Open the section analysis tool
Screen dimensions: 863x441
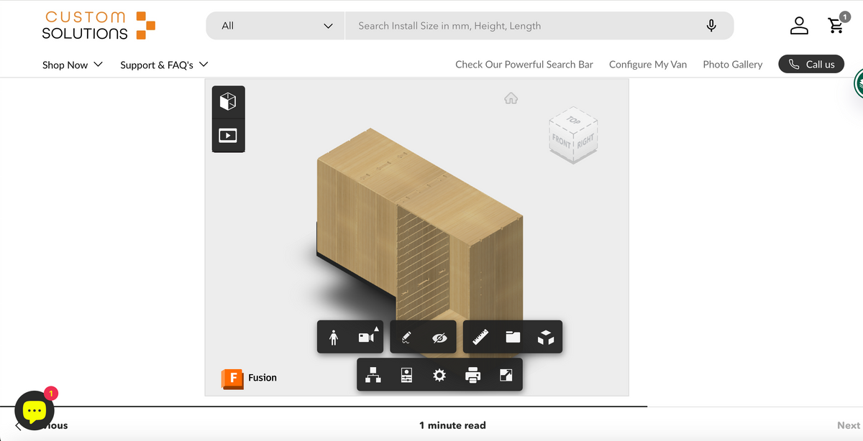point(513,337)
